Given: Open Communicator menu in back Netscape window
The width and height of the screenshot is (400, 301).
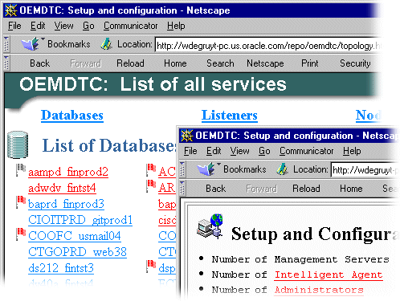Looking at the screenshot, I should (x=130, y=26).
